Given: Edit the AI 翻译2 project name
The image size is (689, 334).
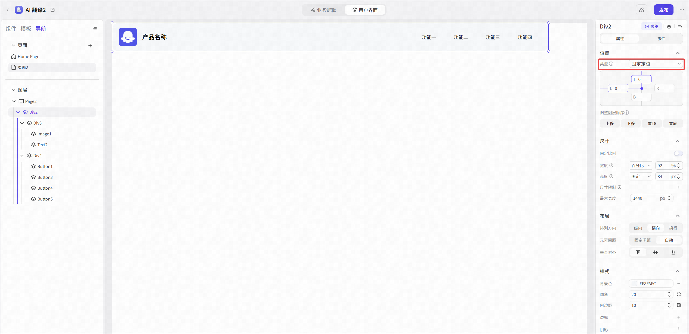Looking at the screenshot, I should pos(53,10).
